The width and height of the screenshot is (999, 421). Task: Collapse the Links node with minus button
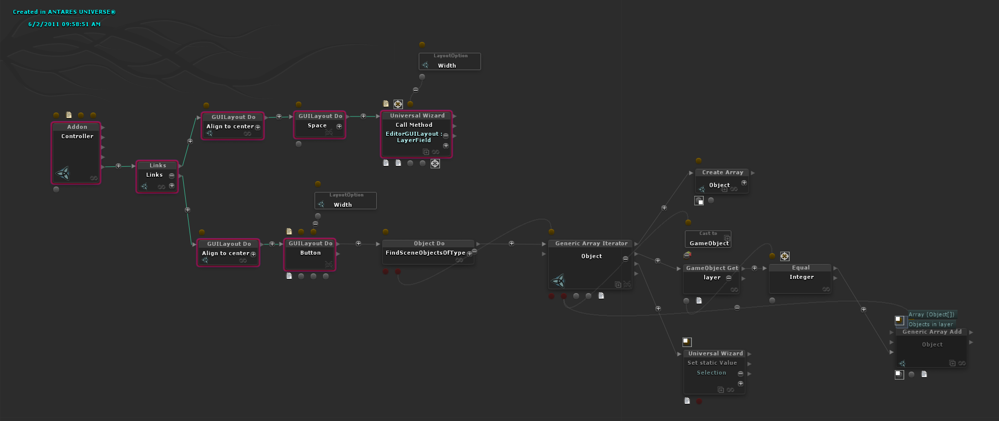(x=172, y=175)
